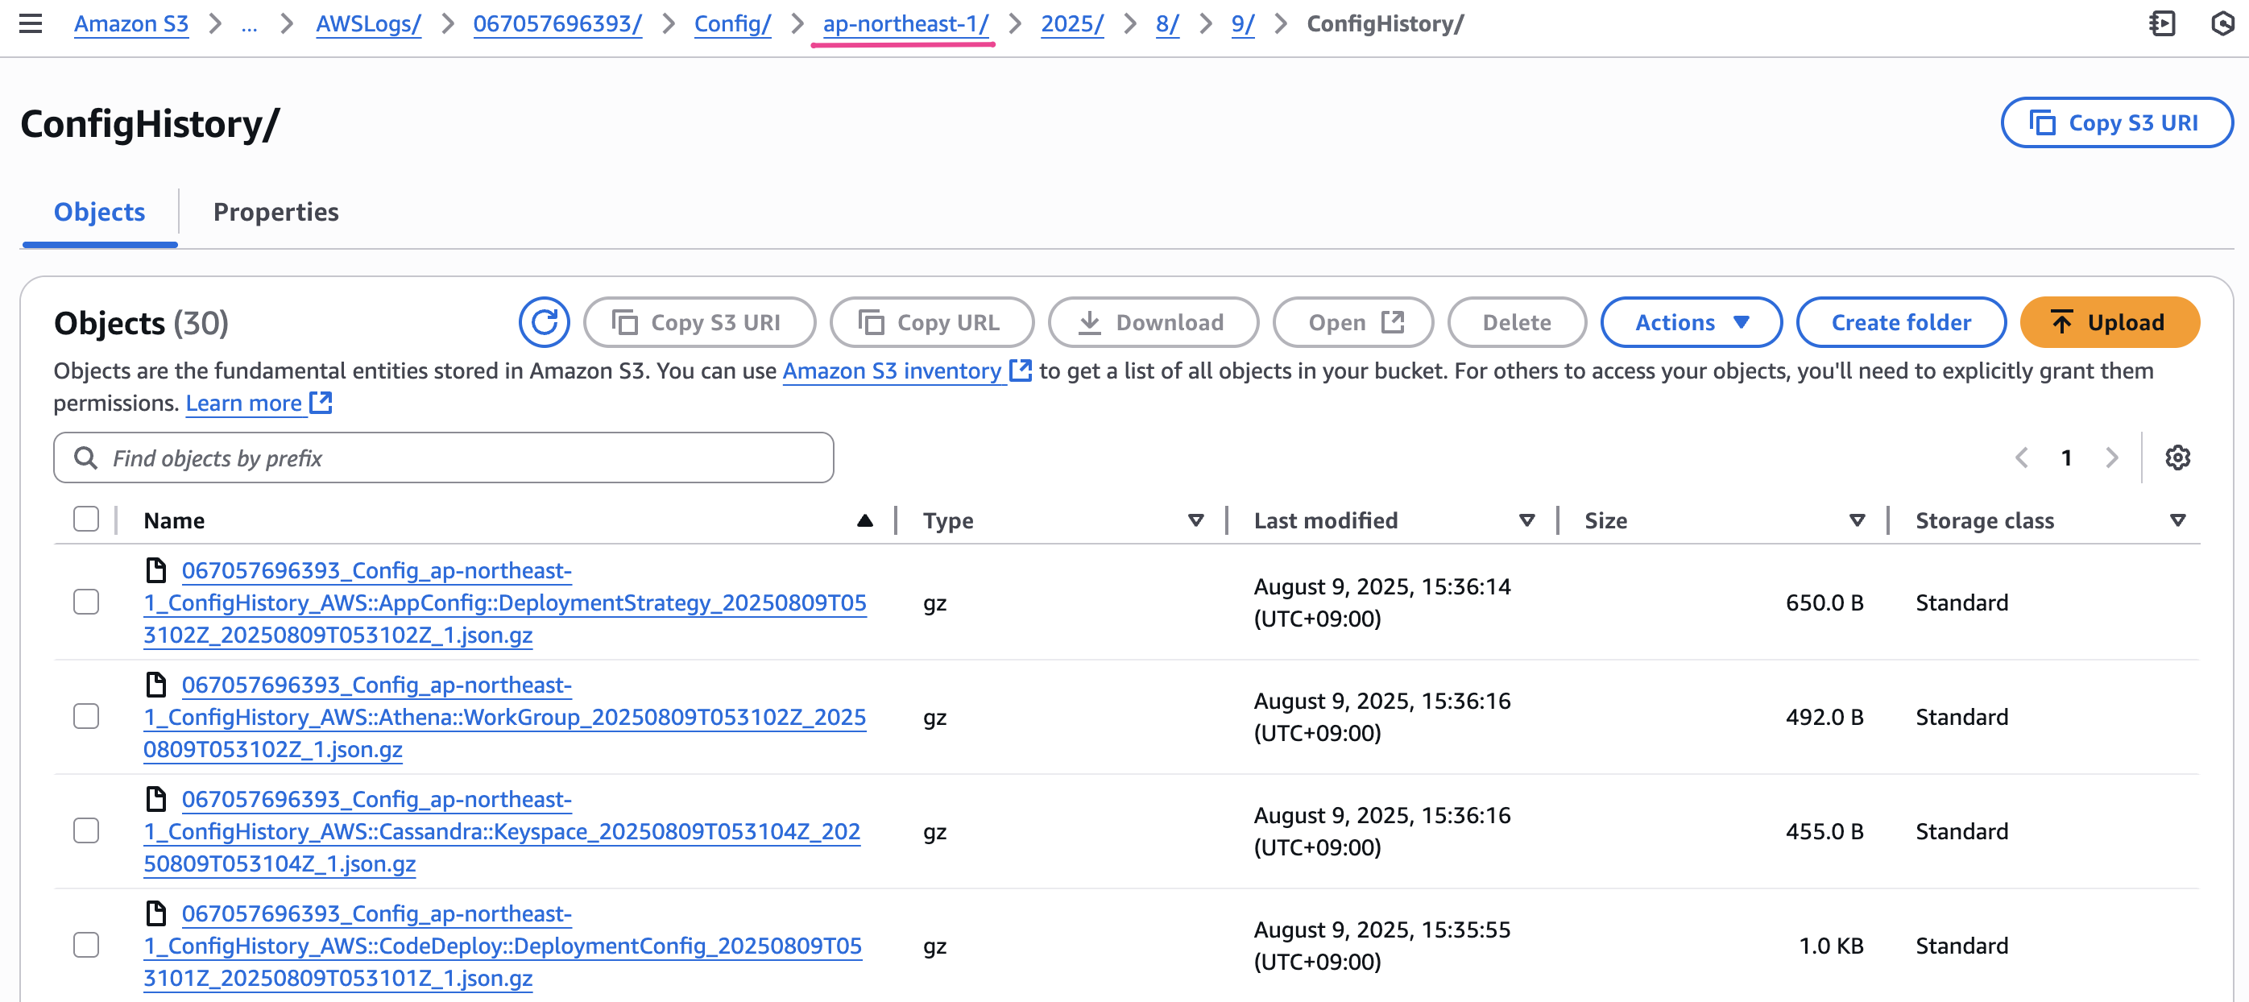Viewport: 2249px width, 1002px height.
Task: Navigate to ap-northeast-1/ breadcrumb
Action: click(x=905, y=23)
